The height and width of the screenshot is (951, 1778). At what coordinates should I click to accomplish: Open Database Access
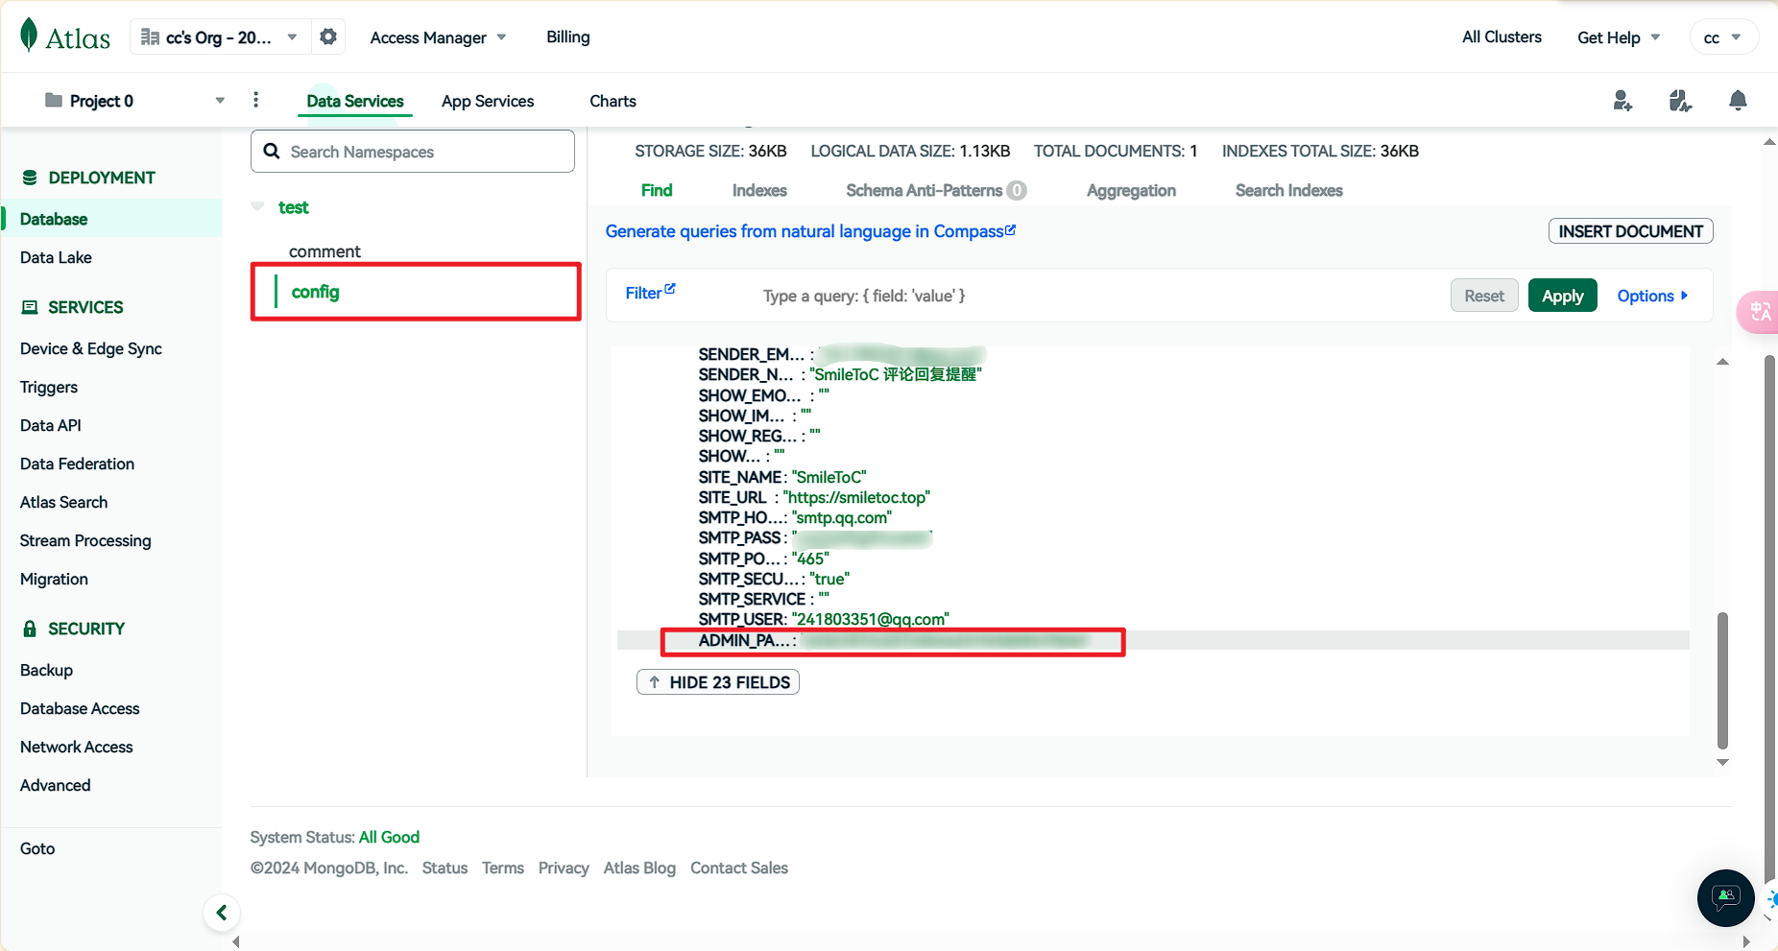[x=80, y=708]
